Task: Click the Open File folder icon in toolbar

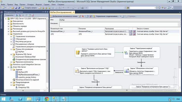Action: point(13,8)
